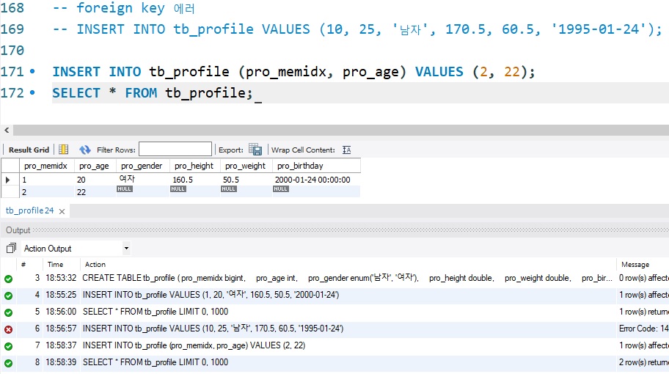Select the success icon of action 8
Viewport: 669px width, 374px height.
pos(8,363)
